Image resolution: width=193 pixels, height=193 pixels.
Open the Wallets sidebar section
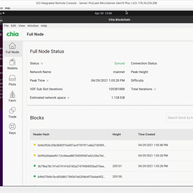pos(12,64)
